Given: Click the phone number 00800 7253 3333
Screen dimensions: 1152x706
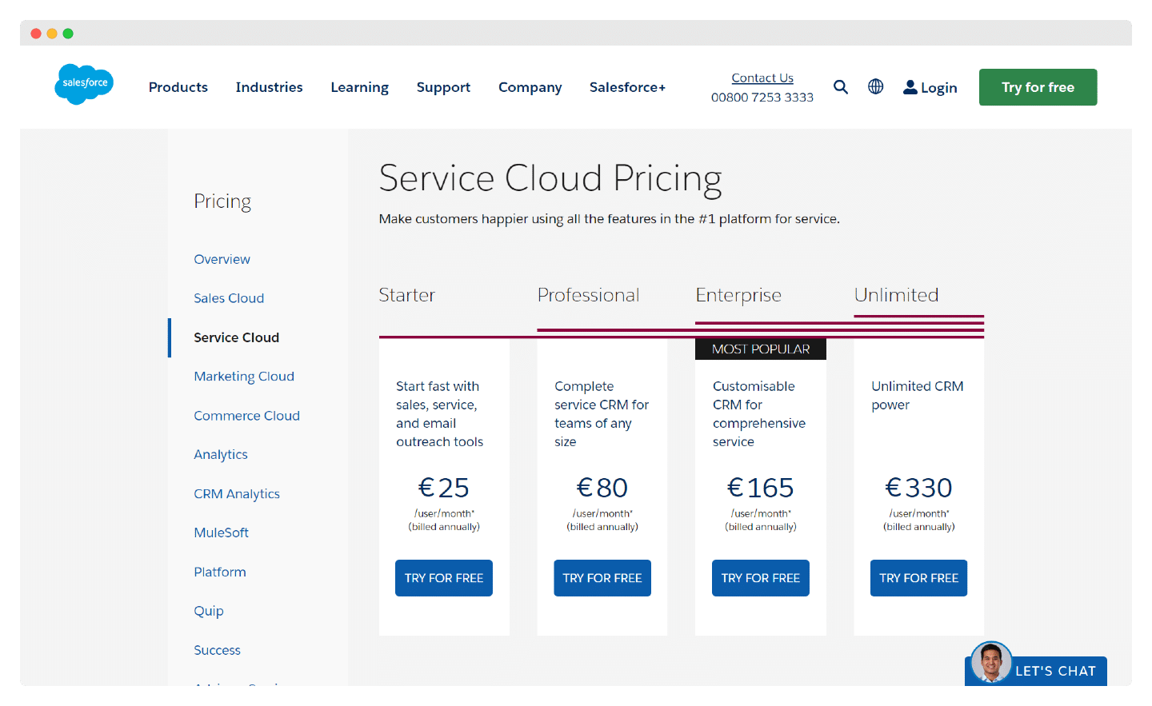Looking at the screenshot, I should 762,98.
